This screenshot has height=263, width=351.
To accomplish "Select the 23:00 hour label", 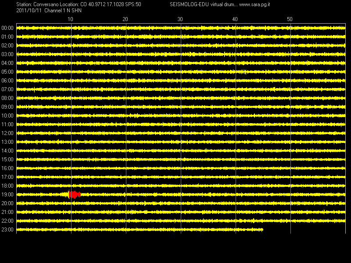I will click(7, 230).
